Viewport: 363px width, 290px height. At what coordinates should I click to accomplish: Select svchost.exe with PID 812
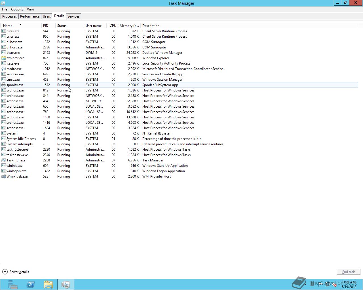pos(179,90)
